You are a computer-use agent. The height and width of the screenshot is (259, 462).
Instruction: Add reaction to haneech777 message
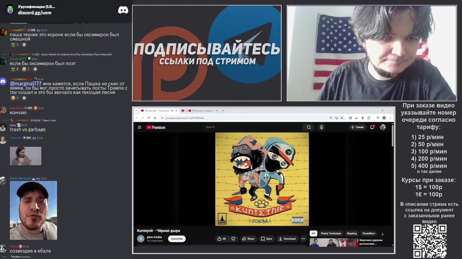point(24,45)
